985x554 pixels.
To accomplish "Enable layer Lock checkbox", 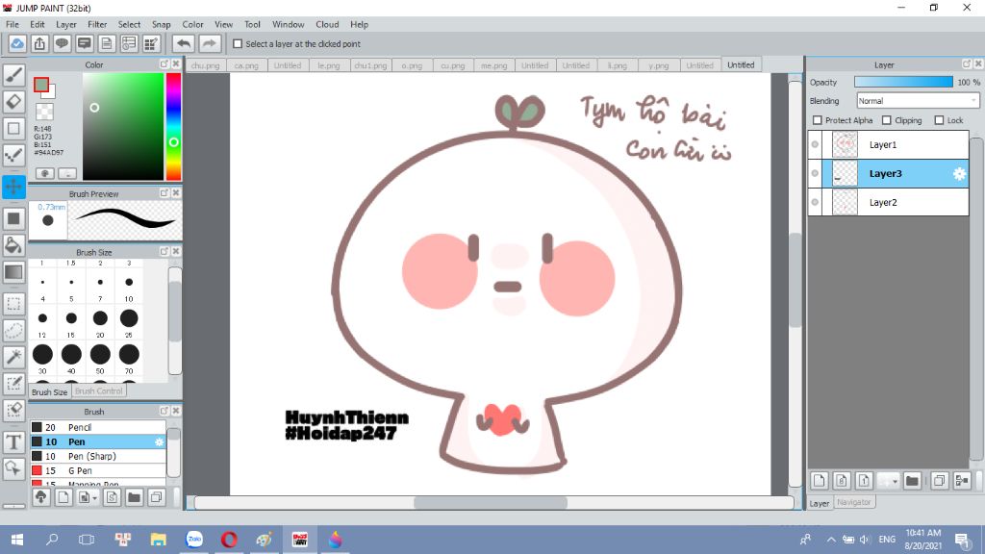I will (x=939, y=120).
